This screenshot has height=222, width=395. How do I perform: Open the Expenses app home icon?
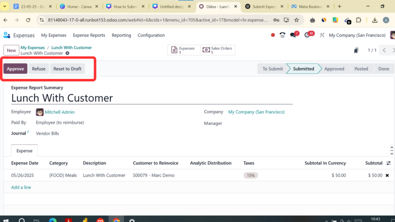coord(7,35)
